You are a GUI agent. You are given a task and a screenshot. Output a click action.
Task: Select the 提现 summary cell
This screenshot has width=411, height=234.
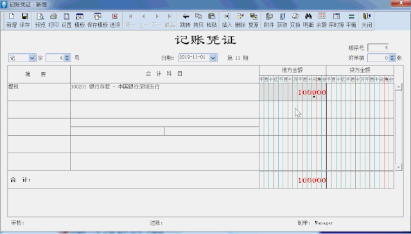click(x=39, y=92)
